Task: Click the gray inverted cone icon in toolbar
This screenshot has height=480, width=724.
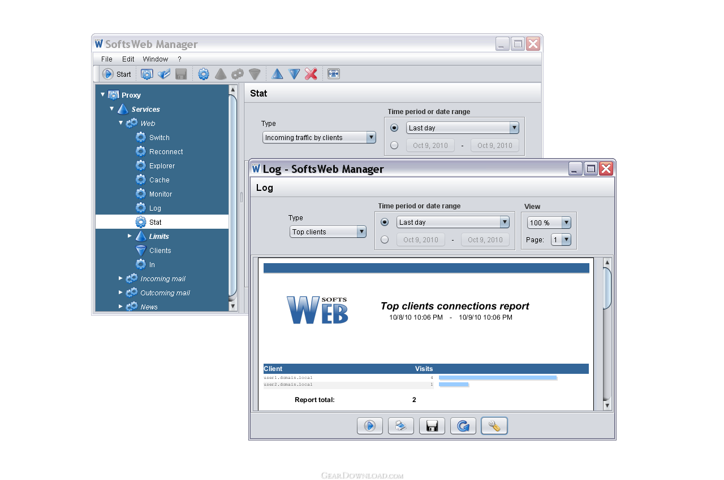Action: [x=255, y=74]
